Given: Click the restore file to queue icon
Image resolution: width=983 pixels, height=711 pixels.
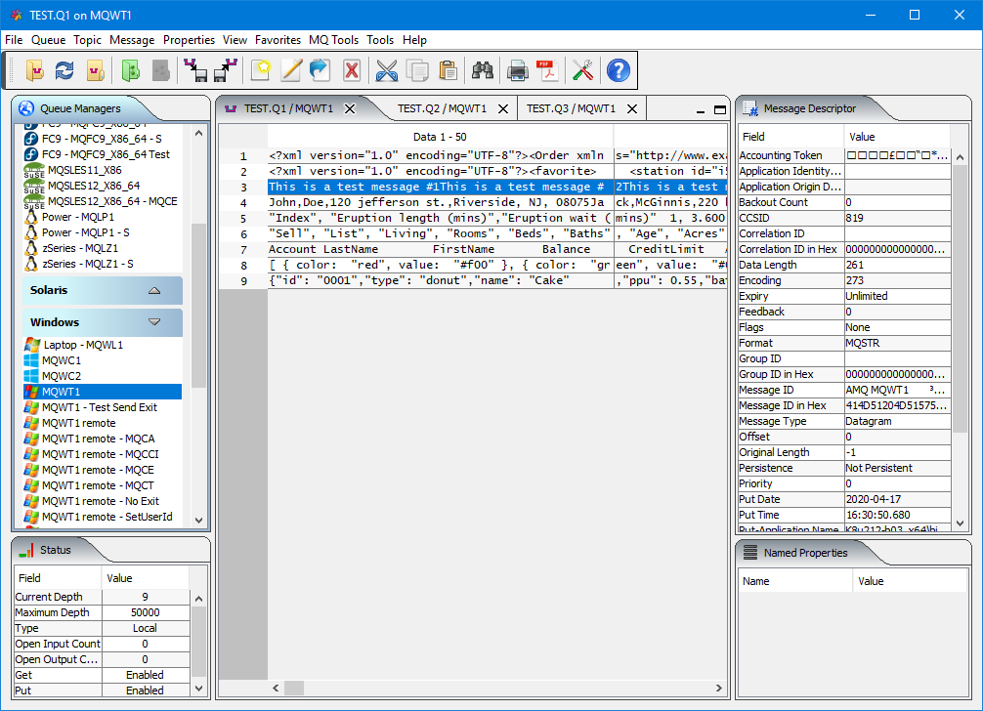Looking at the screenshot, I should tap(226, 70).
